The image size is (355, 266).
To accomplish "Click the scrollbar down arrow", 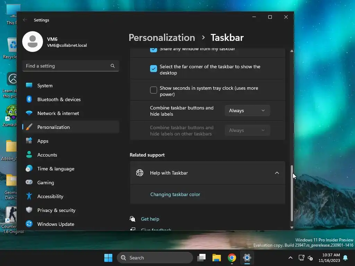I will coord(292,227).
